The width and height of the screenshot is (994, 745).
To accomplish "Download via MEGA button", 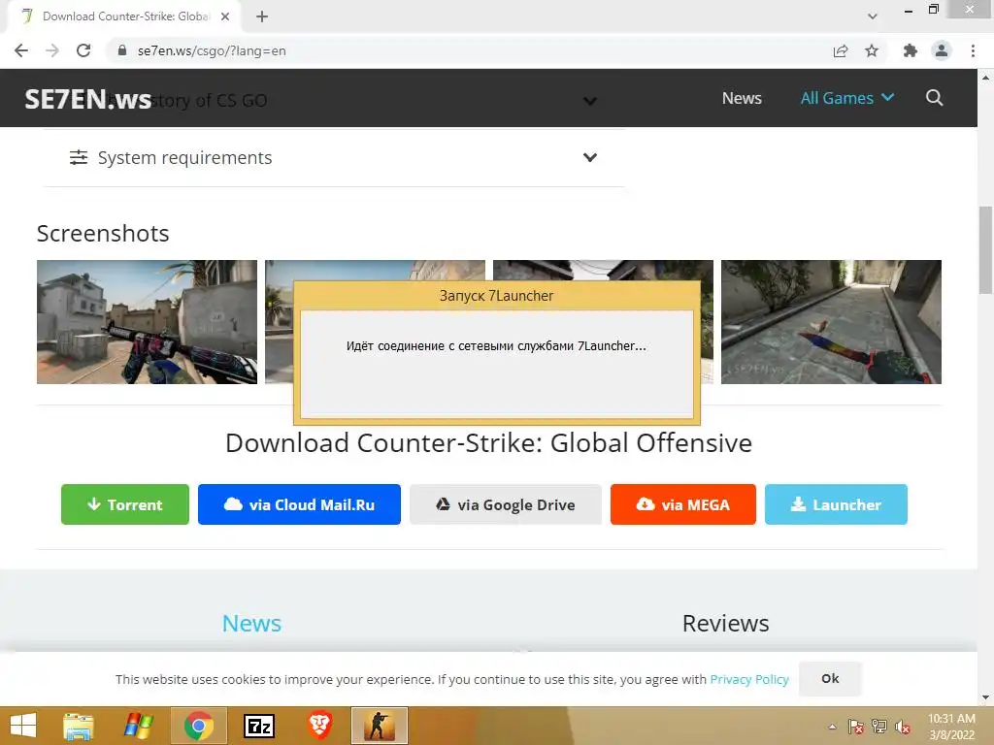I will (682, 504).
